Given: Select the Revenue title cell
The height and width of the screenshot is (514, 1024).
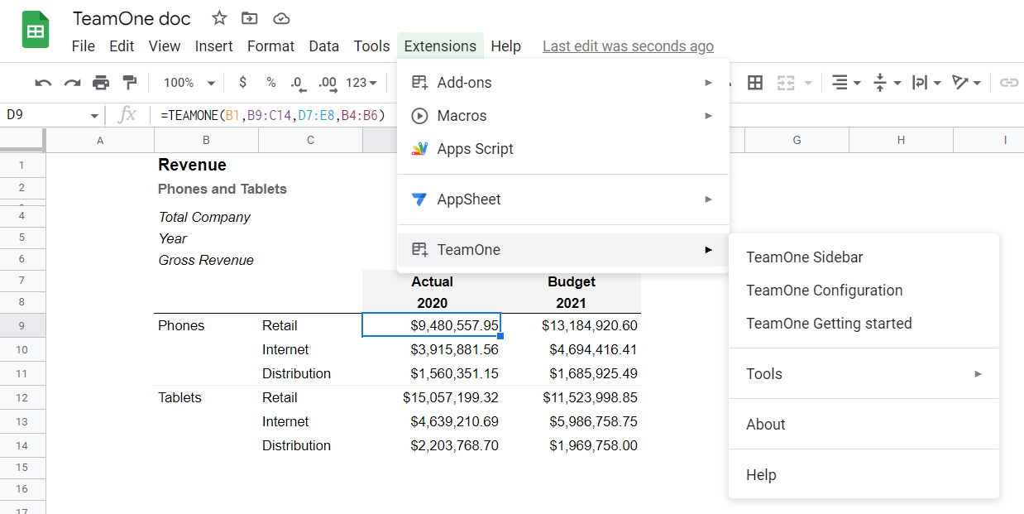Looking at the screenshot, I should [x=206, y=166].
